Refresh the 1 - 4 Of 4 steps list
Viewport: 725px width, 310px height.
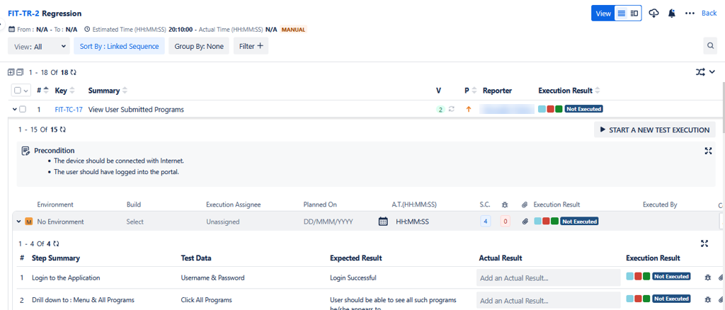[57, 243]
